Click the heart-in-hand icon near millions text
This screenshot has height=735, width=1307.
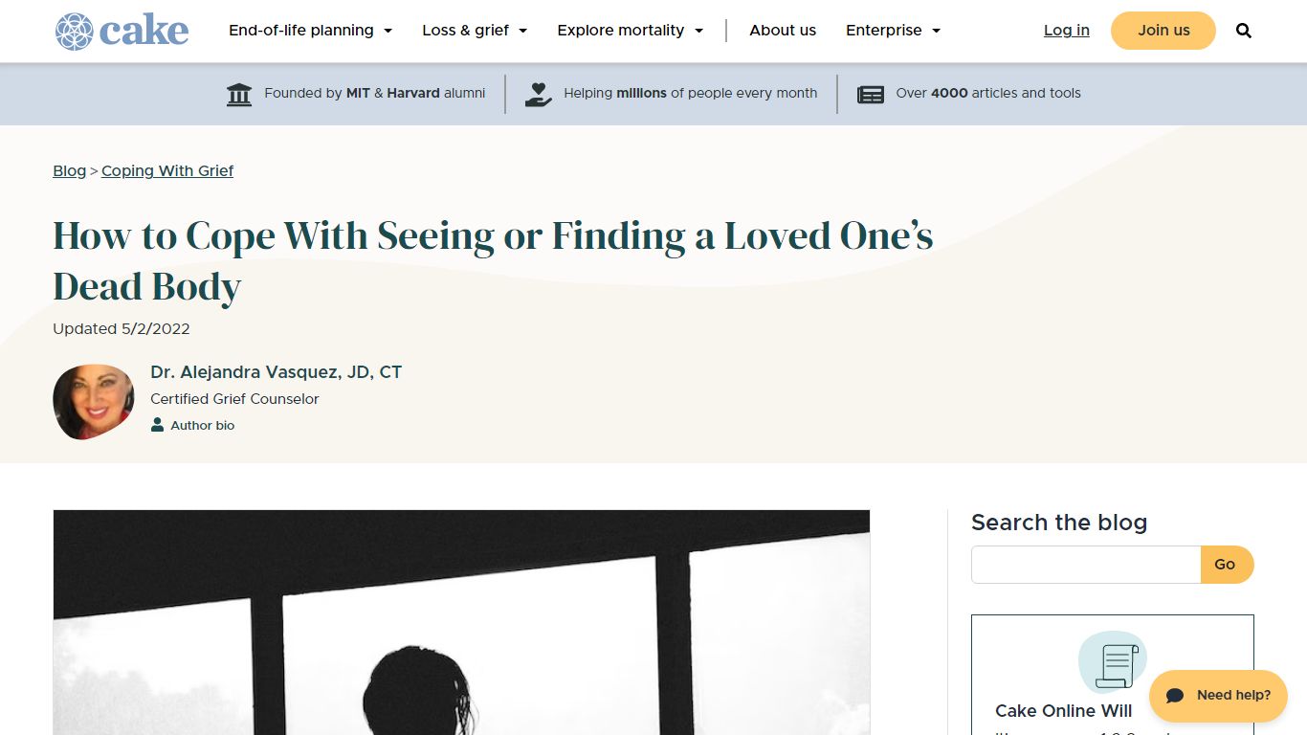[x=539, y=94]
